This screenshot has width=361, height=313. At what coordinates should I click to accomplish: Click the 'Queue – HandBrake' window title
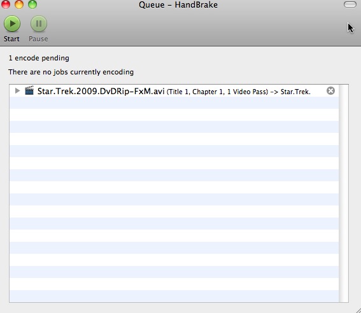178,5
